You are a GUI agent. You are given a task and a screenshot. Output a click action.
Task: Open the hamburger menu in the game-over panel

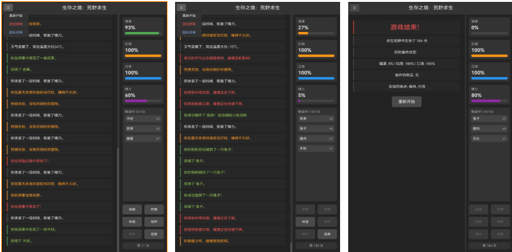[x=355, y=8]
